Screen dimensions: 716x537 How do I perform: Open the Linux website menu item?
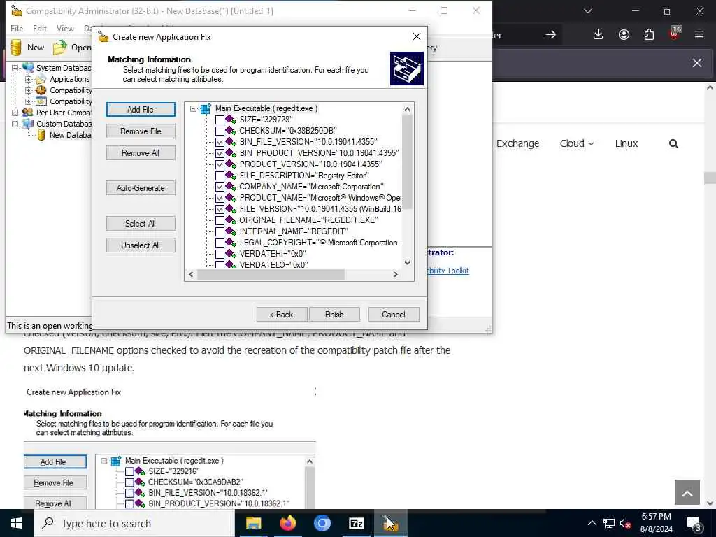pos(626,143)
